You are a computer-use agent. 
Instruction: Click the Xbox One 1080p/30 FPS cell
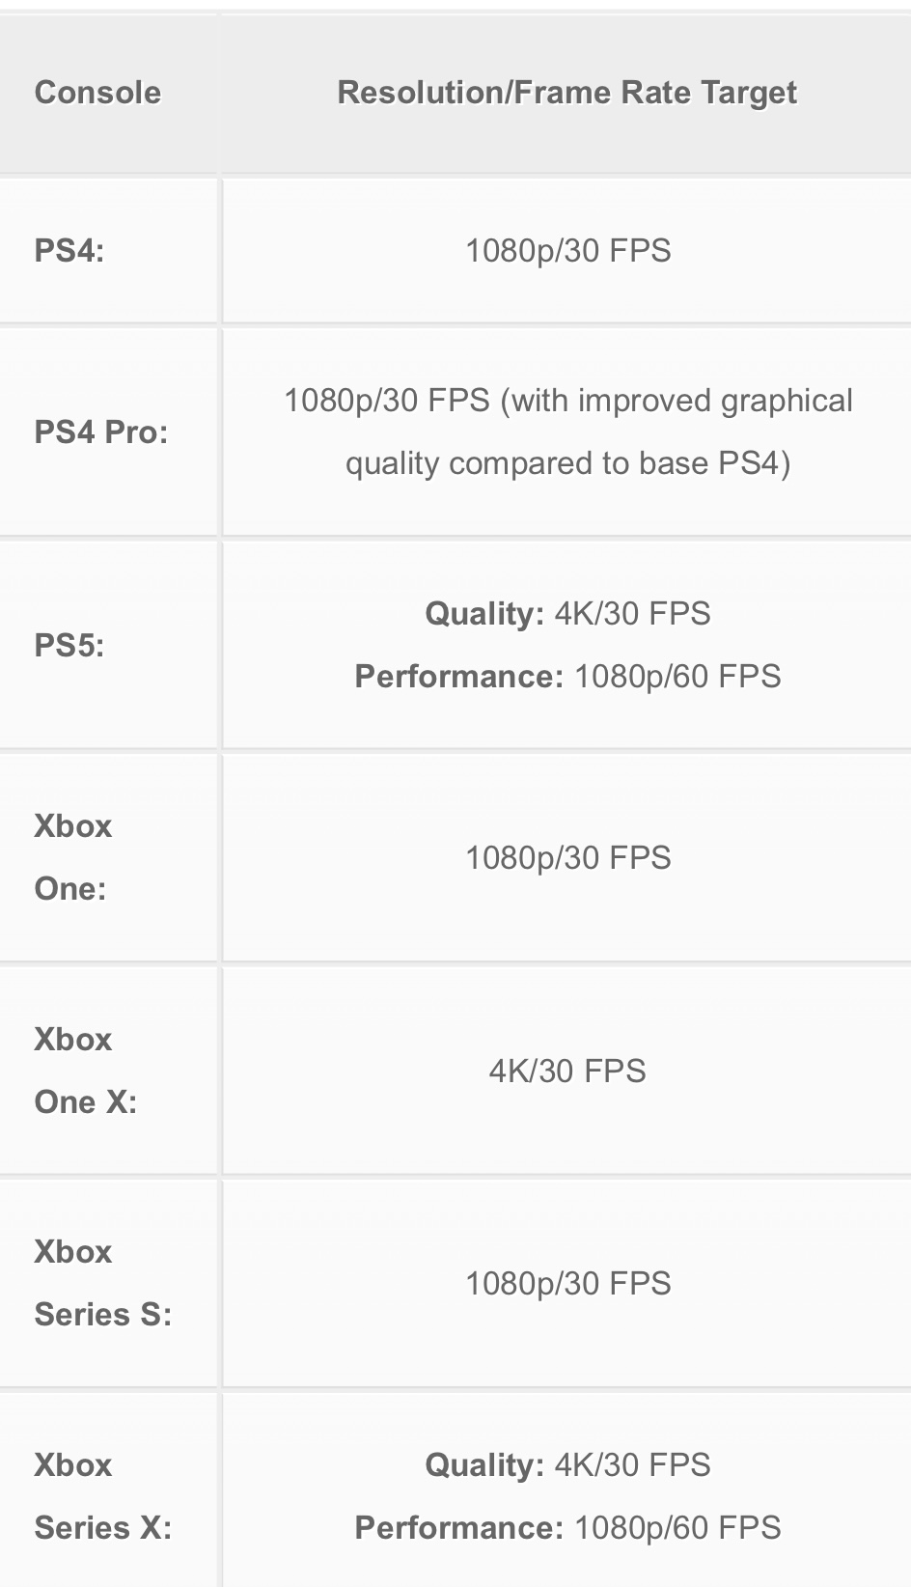pyautogui.click(x=567, y=857)
